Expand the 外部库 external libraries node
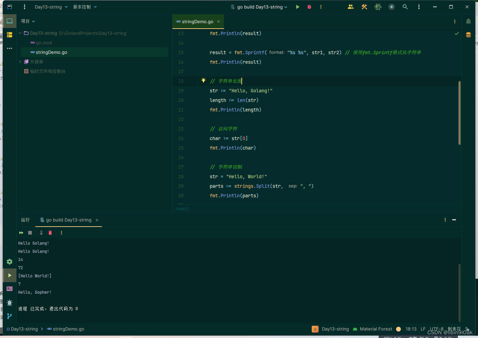Viewport: 478px width, 338px height. click(x=20, y=62)
